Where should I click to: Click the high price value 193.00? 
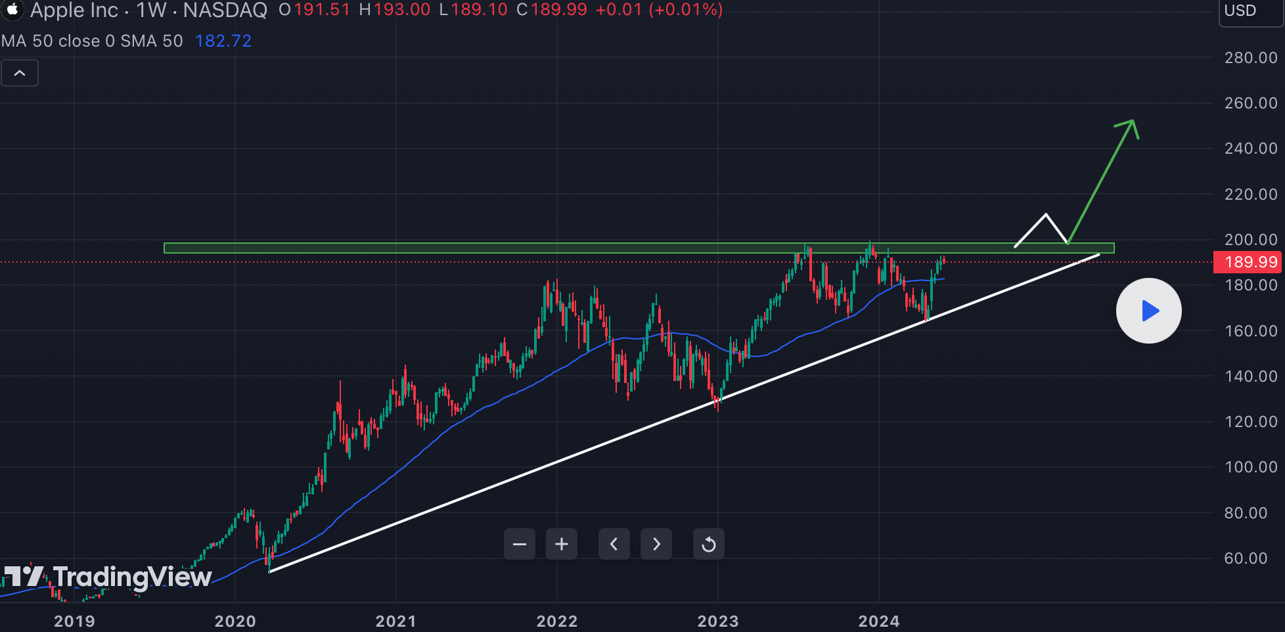click(402, 10)
